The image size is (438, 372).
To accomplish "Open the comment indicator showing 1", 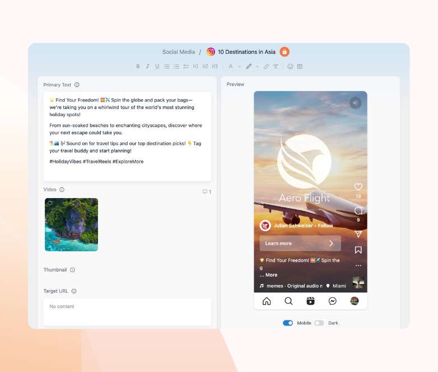I will 207,192.
